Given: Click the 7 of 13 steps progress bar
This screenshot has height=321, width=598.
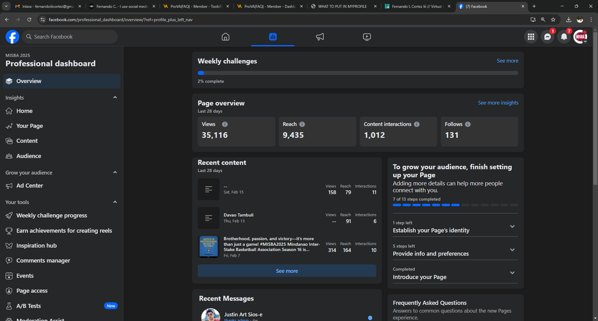Looking at the screenshot, I should [x=455, y=205].
